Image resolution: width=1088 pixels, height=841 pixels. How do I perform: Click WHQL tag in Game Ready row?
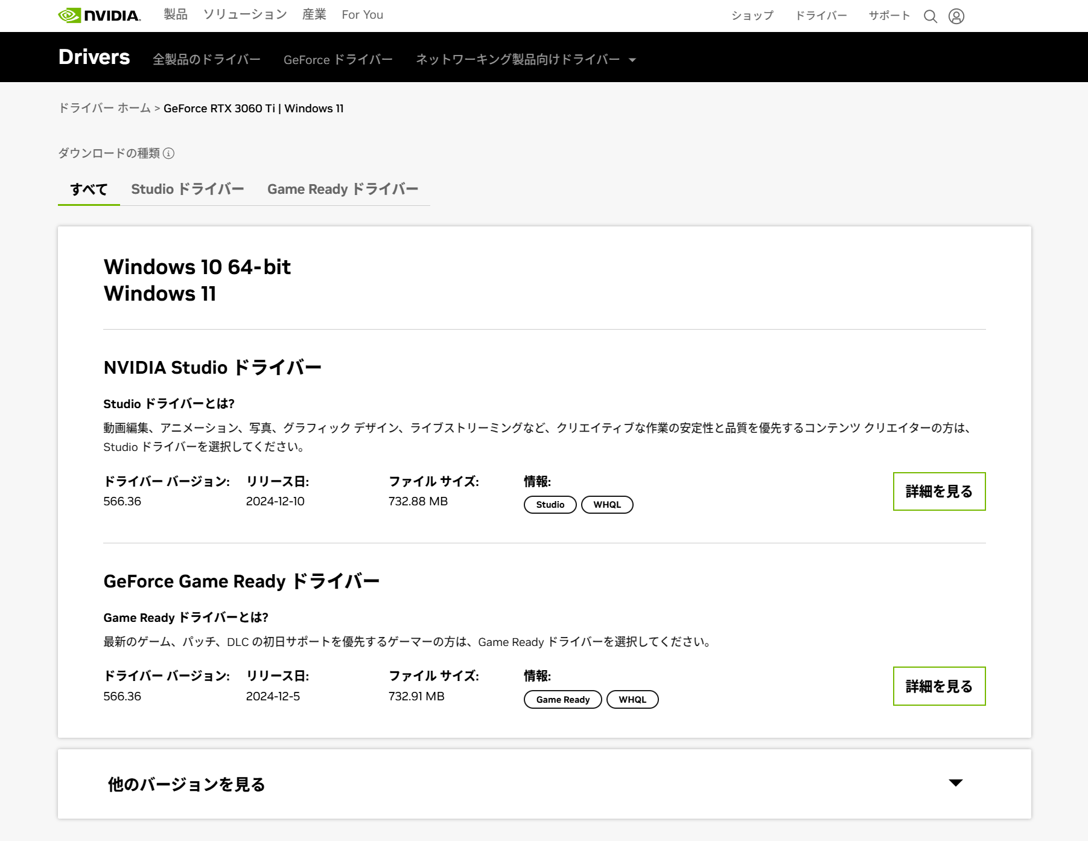pyautogui.click(x=632, y=700)
